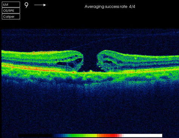Toggle the ILM boundary overlay button
Viewport: 179px width, 138px height.
coord(11,5)
